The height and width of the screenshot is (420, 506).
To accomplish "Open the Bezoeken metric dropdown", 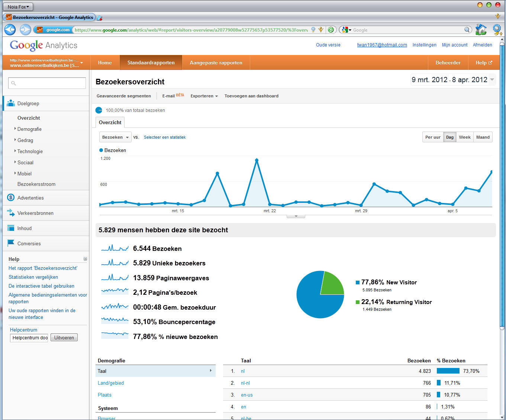I will 115,137.
